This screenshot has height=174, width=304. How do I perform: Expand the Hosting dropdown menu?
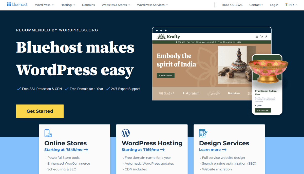tap(68, 5)
